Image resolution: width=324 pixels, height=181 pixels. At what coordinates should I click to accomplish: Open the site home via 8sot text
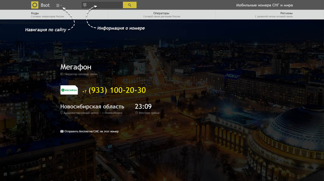pos(45,5)
